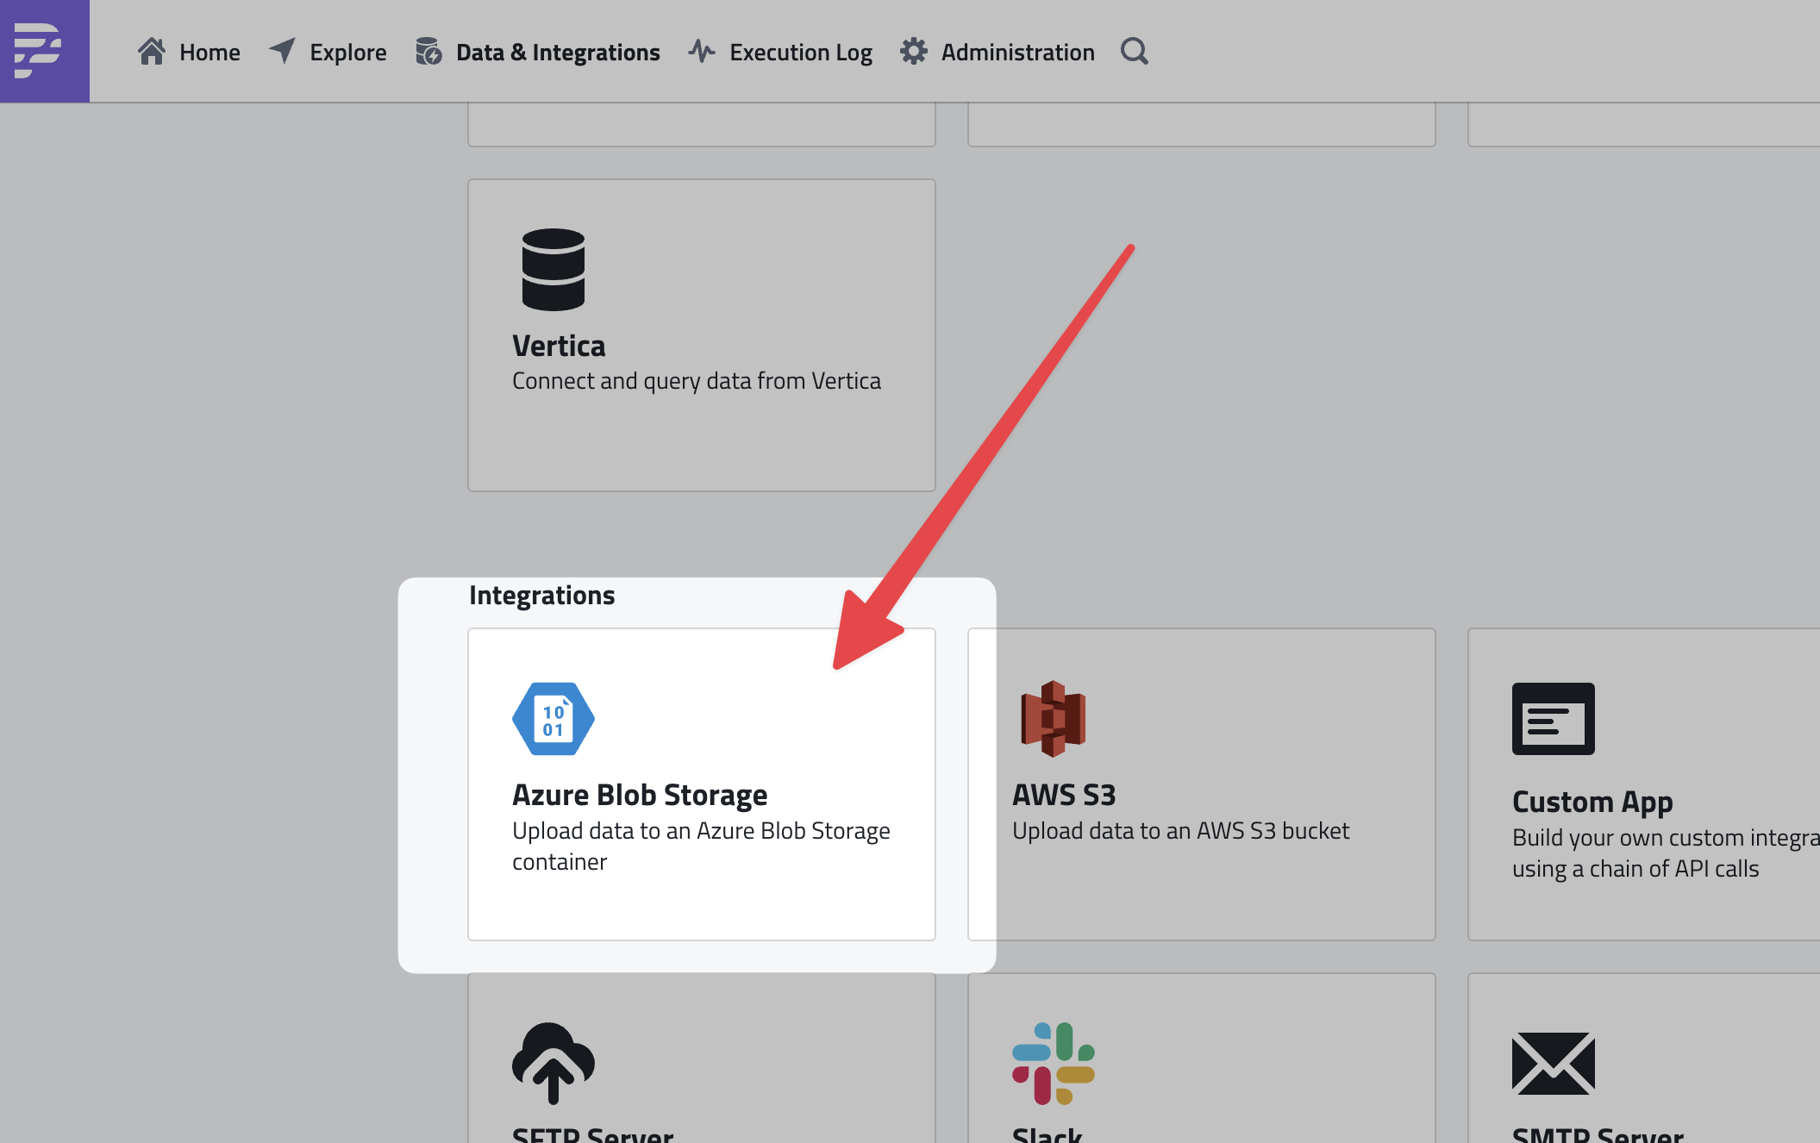Click the Explore icon in the navigation bar
Image resolution: width=1820 pixels, height=1143 pixels.
click(282, 51)
